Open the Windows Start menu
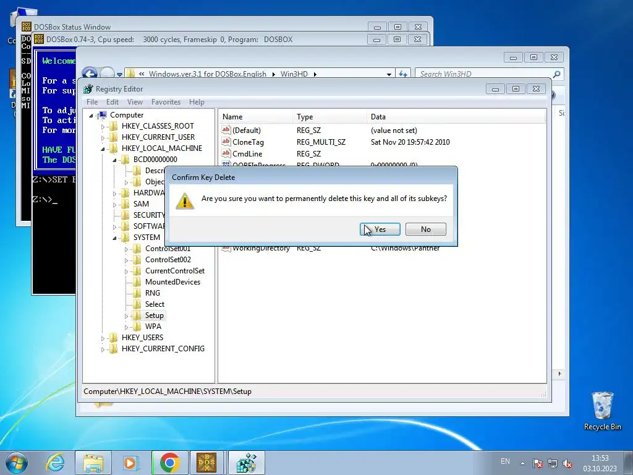The width and height of the screenshot is (633, 475). [x=17, y=463]
